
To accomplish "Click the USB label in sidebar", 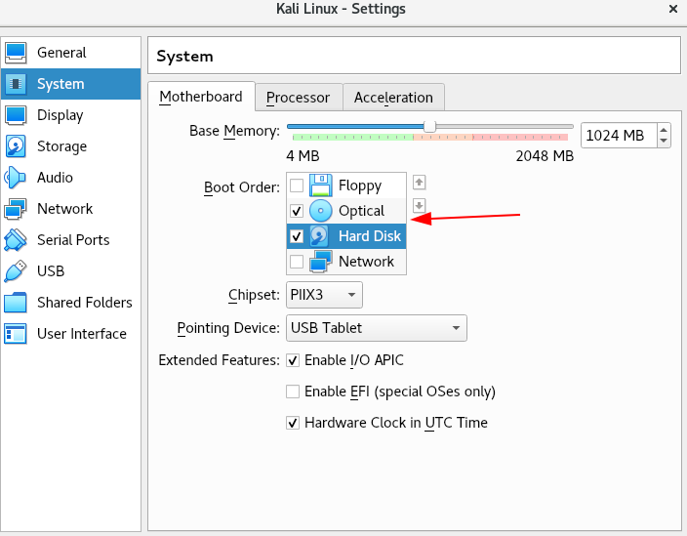I will pyautogui.click(x=51, y=271).
